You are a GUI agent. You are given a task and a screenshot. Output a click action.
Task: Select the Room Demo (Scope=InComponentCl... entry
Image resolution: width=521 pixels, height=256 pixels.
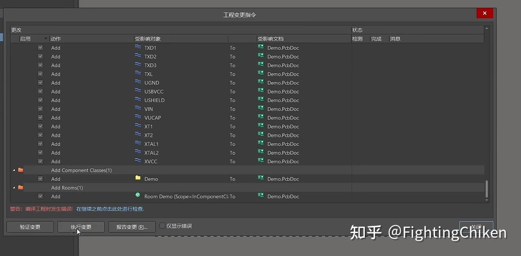pyautogui.click(x=186, y=196)
